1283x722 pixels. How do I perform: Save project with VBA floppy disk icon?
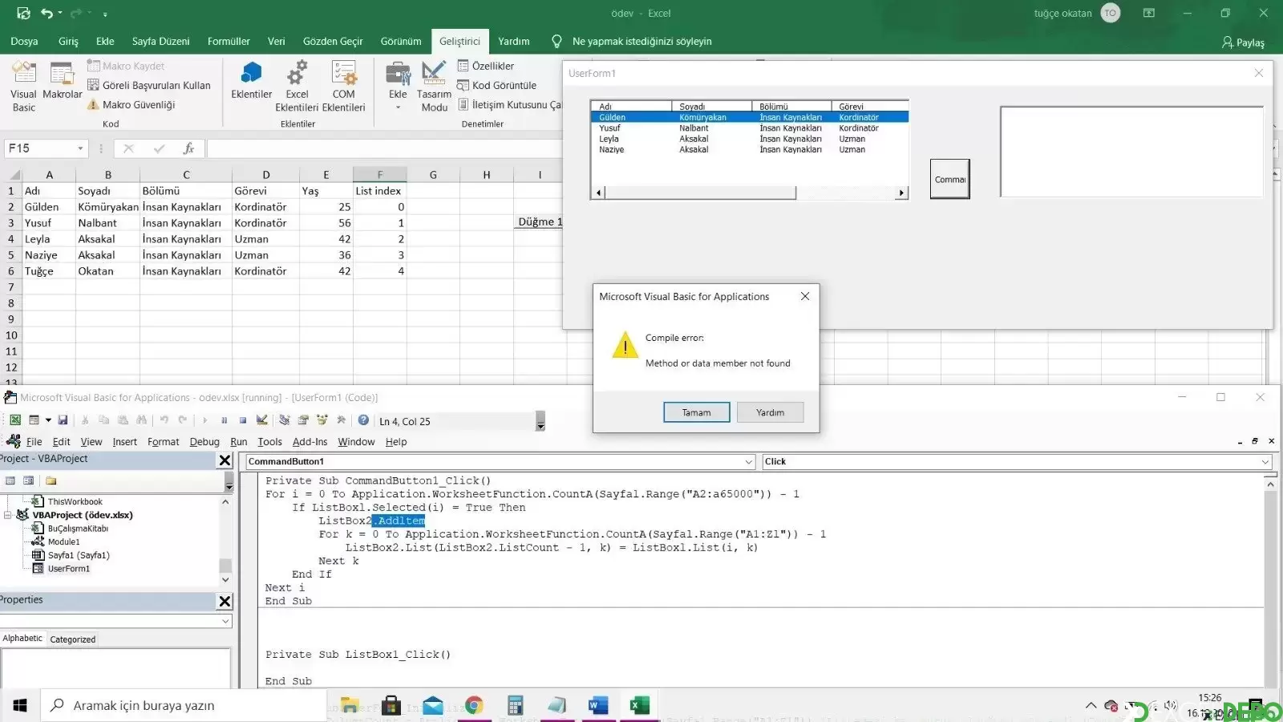(63, 420)
